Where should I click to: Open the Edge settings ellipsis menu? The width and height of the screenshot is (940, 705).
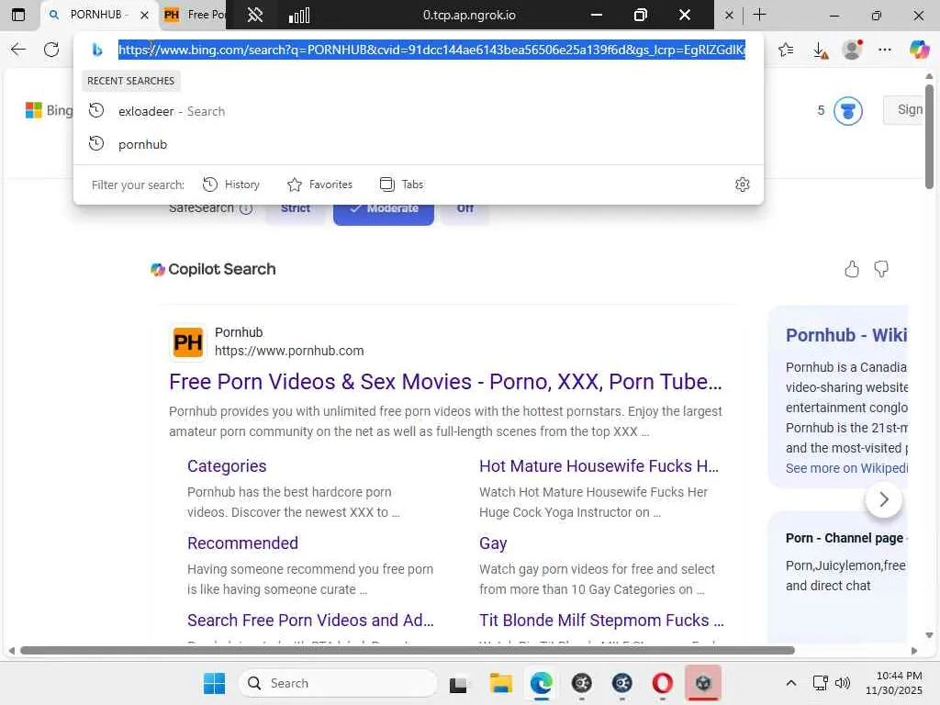[885, 50]
